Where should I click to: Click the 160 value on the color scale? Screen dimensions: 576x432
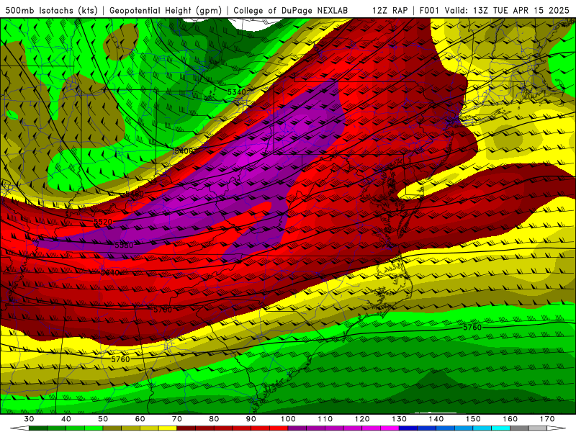pyautogui.click(x=510, y=419)
